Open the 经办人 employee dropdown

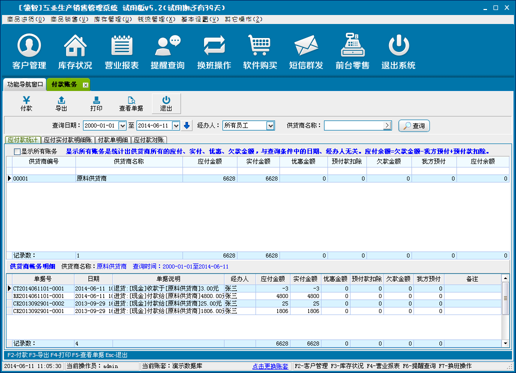coord(270,126)
